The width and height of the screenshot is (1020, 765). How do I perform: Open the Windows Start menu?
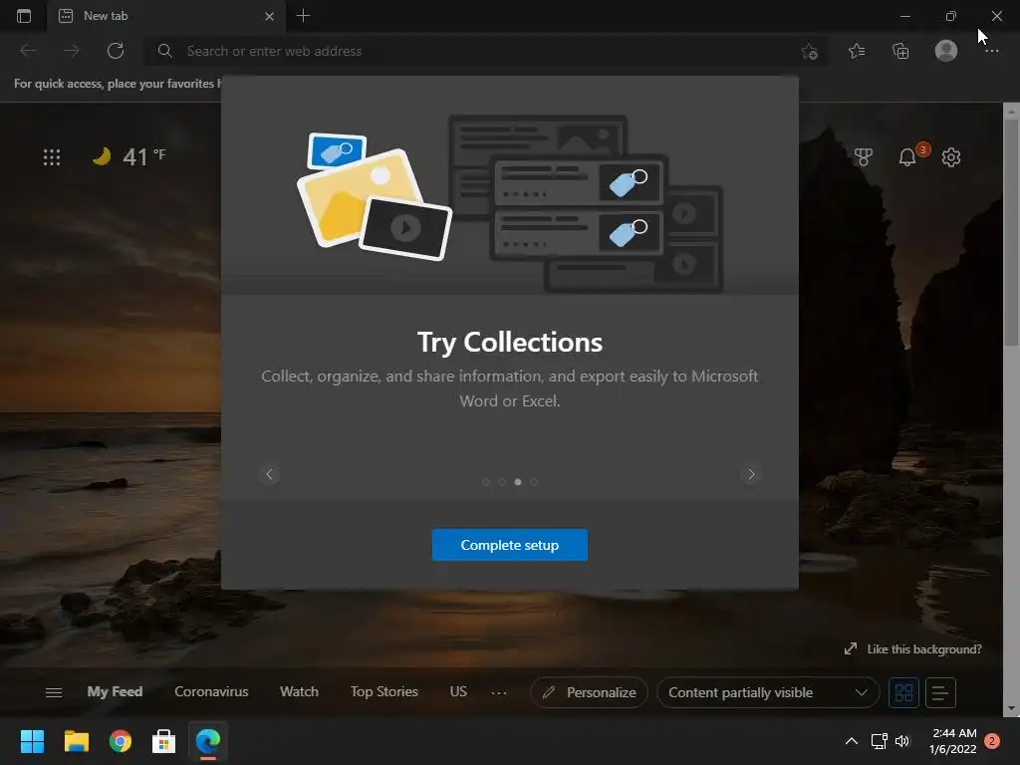32,741
